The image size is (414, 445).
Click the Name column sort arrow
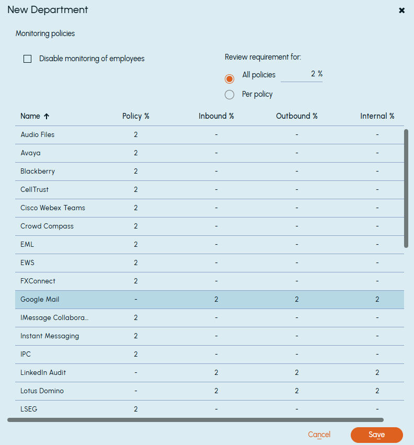47,116
